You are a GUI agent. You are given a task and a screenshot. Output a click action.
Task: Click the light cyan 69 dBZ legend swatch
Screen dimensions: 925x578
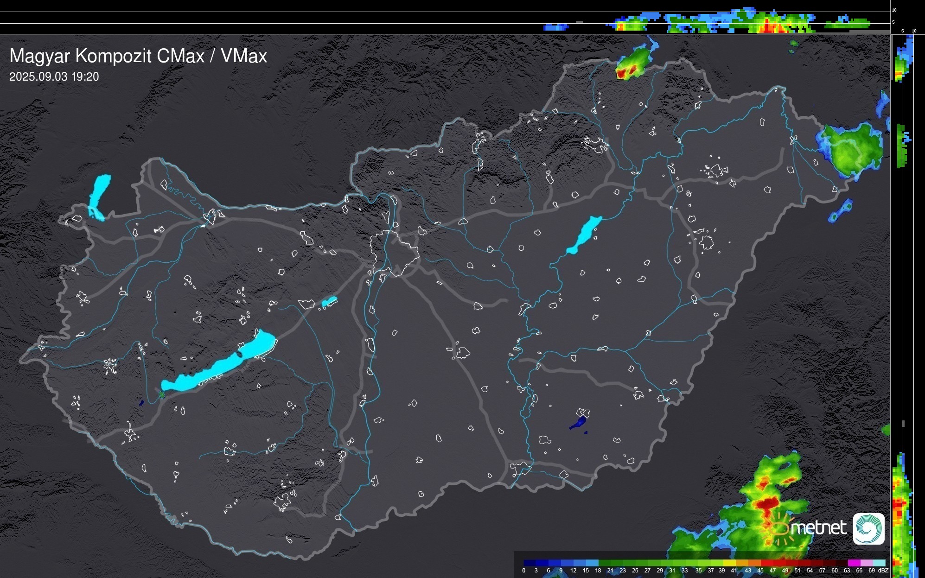point(879,563)
